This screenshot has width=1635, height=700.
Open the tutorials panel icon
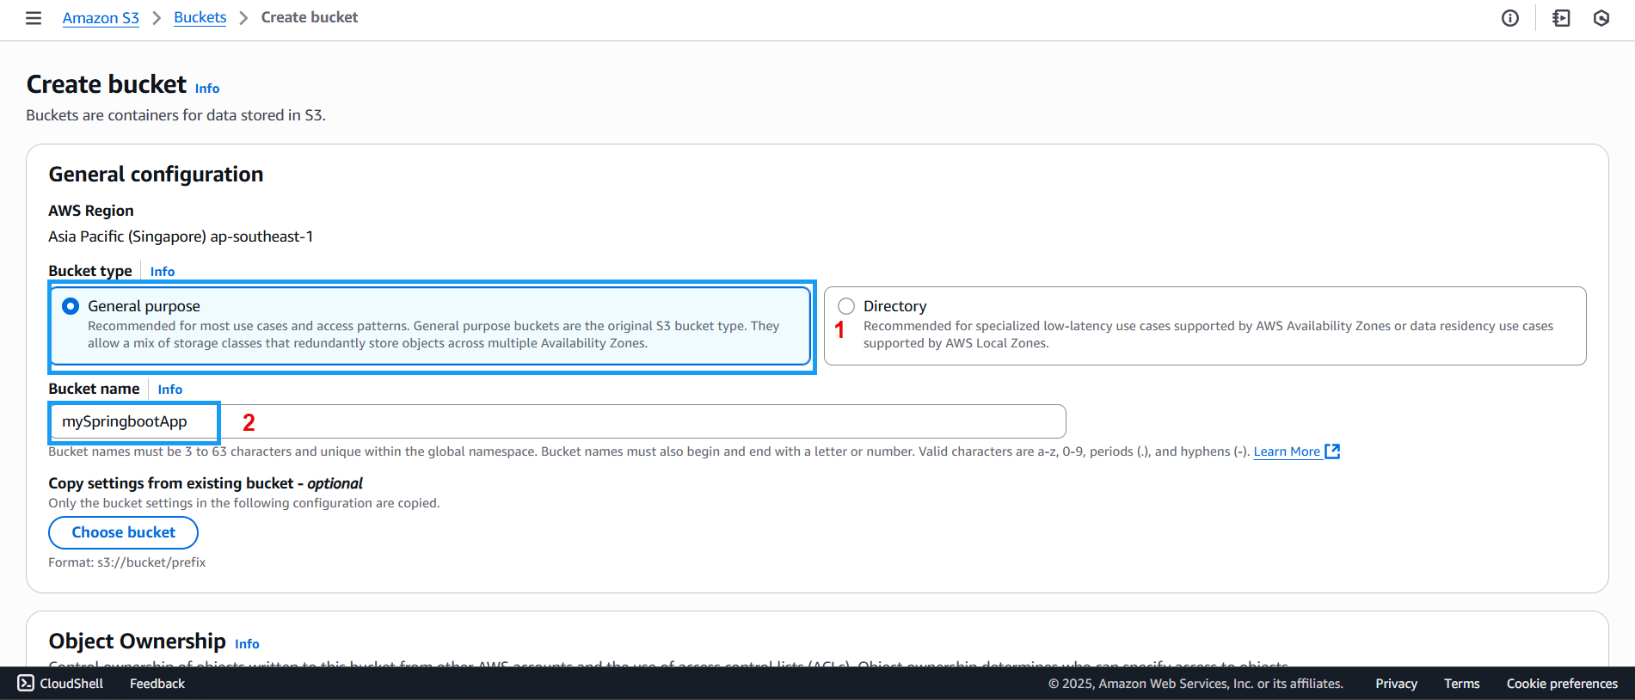[x=1561, y=18]
